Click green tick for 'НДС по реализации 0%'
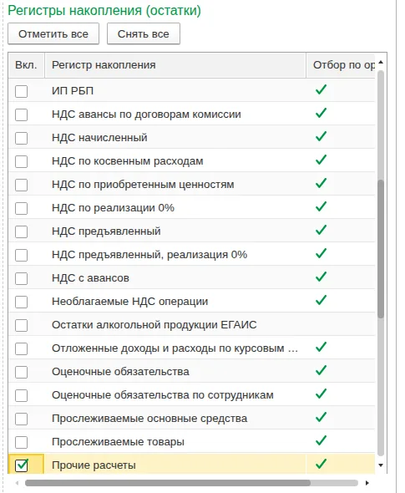Image resolution: width=405 pixels, height=493 pixels. (x=321, y=206)
